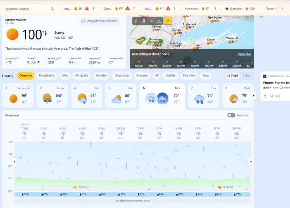Switch to the Wind tab
Screen dimensions: 290x208
65,75
